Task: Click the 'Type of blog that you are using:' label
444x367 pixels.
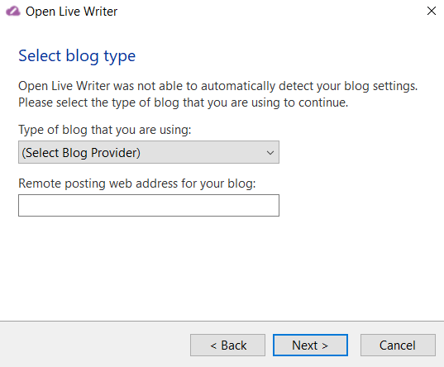Action: coord(105,130)
